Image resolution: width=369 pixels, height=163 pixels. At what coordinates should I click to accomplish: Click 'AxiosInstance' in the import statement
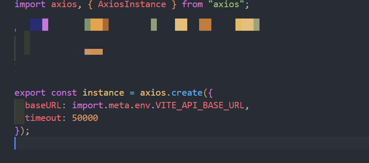coord(132,5)
